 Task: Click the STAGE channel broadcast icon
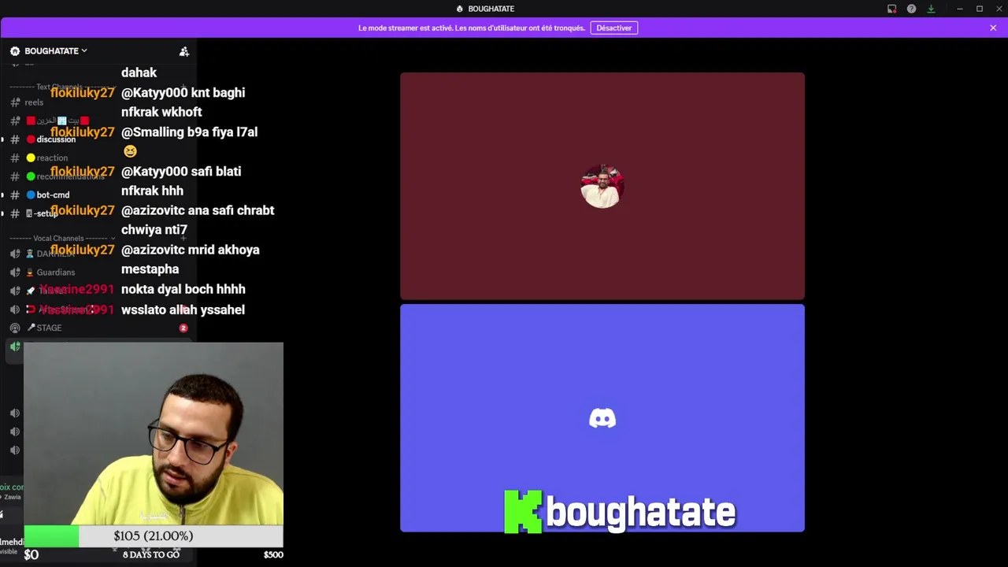15,328
